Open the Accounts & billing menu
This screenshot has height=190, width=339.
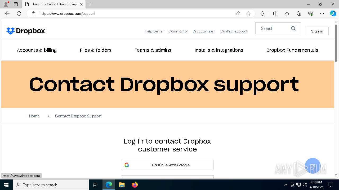37,50
